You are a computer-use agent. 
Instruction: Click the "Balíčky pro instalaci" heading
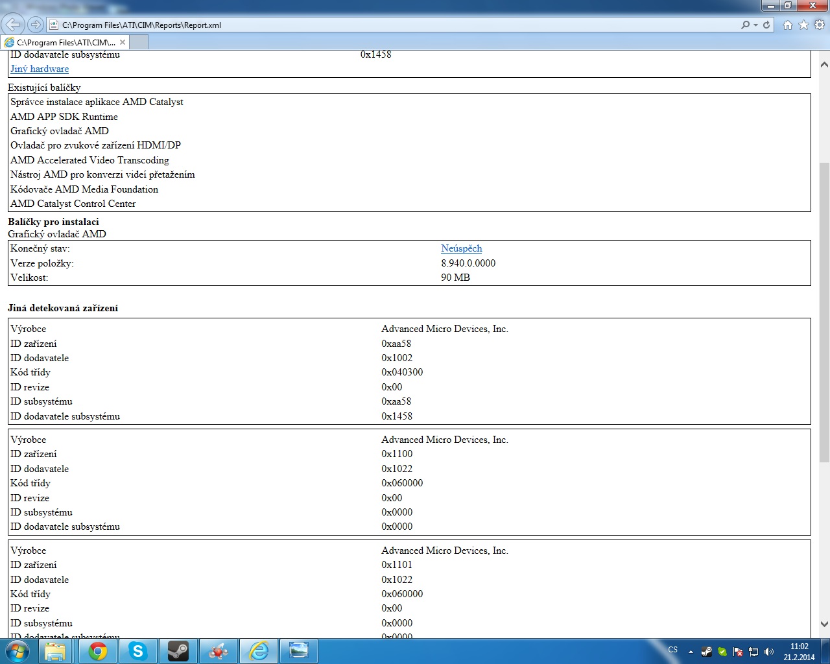53,222
